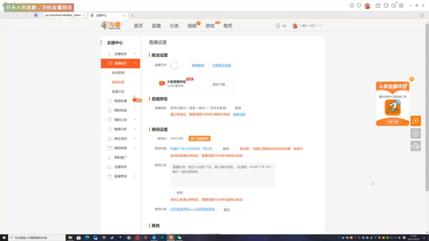The width and height of the screenshot is (429, 241).
Task: Expand the 我的公会 sidebar section
Action: coord(135,119)
